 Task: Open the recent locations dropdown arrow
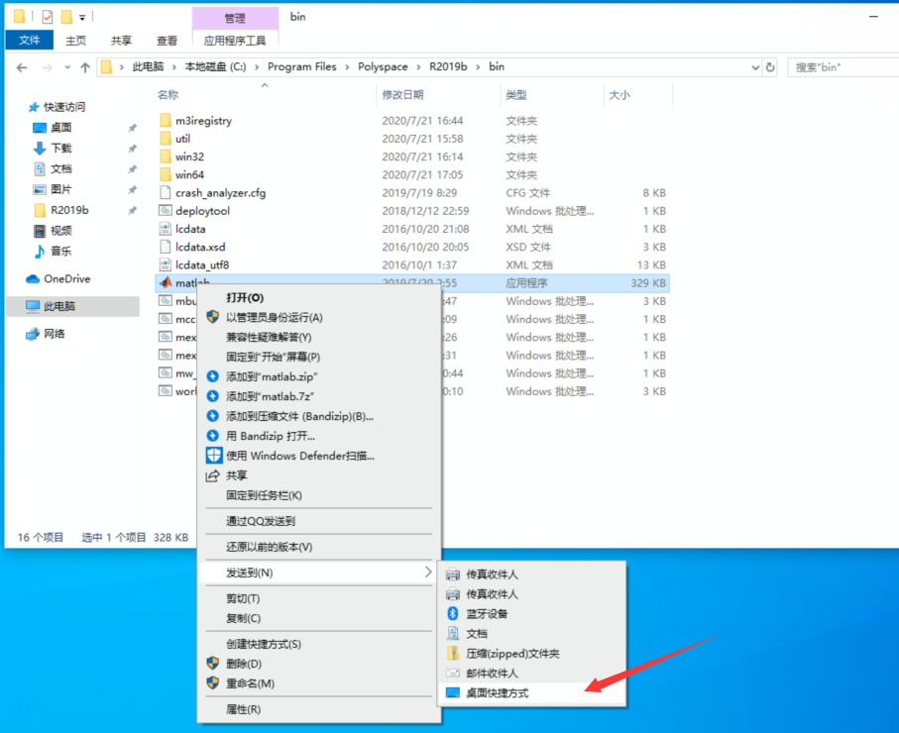(67, 67)
